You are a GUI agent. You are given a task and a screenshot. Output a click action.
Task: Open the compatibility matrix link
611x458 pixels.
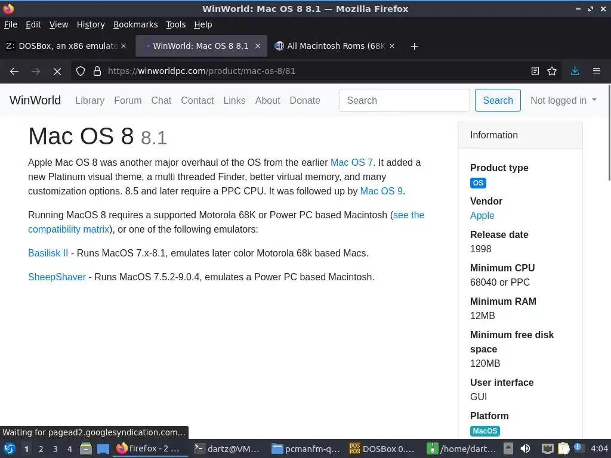click(69, 230)
